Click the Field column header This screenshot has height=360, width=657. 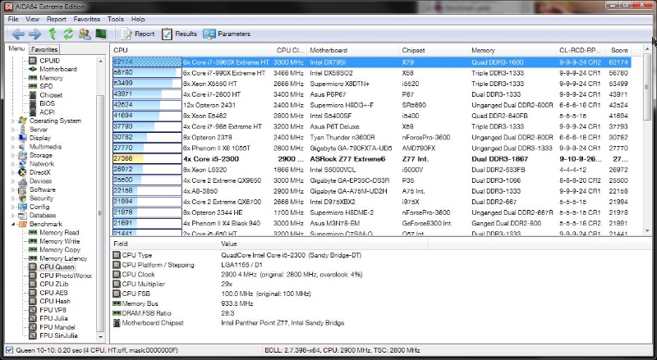click(x=165, y=244)
